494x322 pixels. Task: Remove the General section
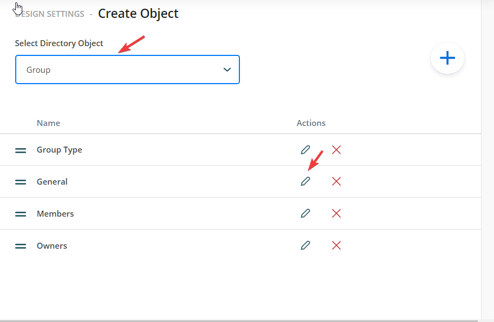pyautogui.click(x=336, y=181)
